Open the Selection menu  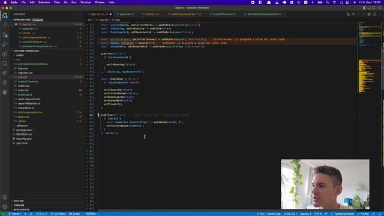coord(44,2)
